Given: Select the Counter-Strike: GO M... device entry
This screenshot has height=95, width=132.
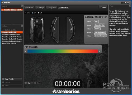Looking at the screenshot, I should (12, 10).
